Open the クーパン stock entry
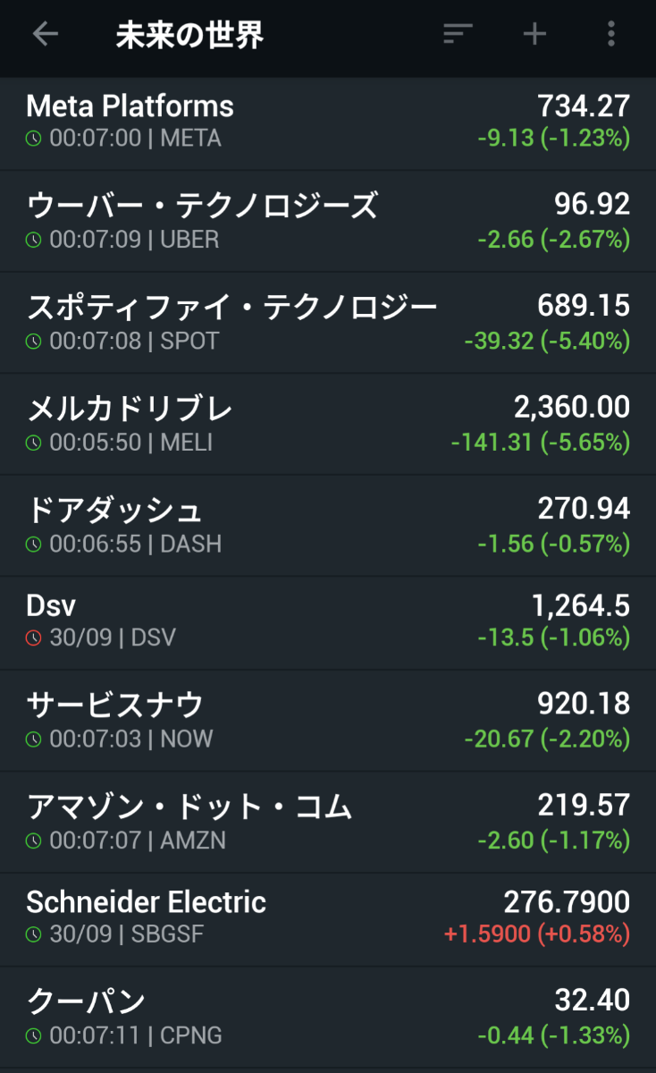The height and width of the screenshot is (1073, 656). tap(86, 1001)
